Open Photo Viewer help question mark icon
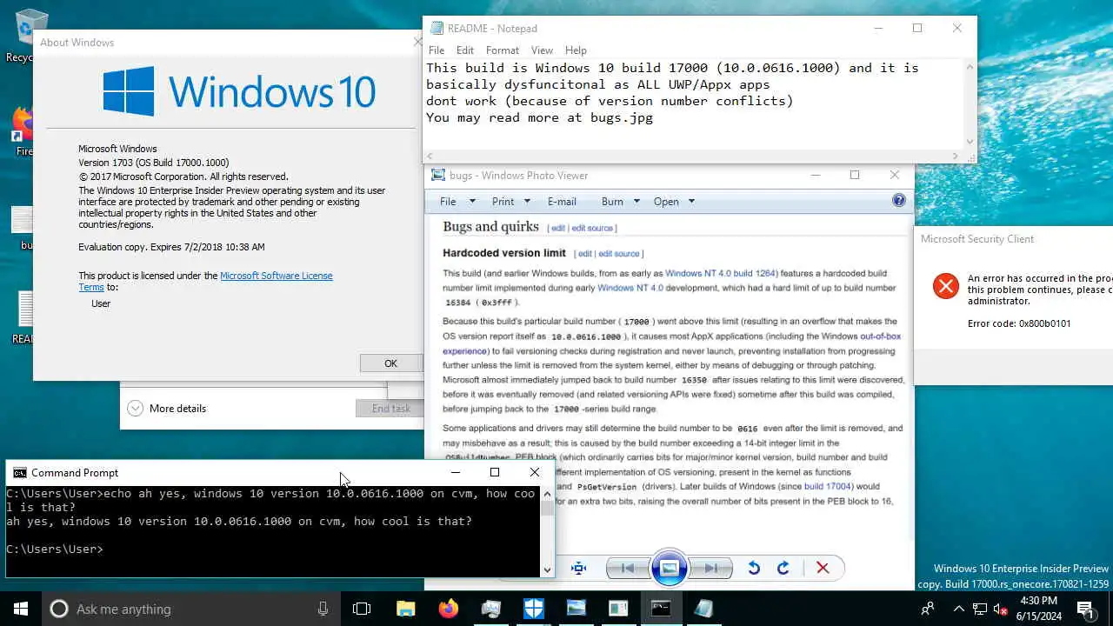1113x626 pixels. (x=899, y=200)
